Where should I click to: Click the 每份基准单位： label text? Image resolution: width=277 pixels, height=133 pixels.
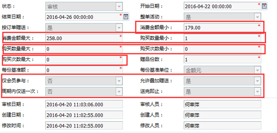coord(156,70)
